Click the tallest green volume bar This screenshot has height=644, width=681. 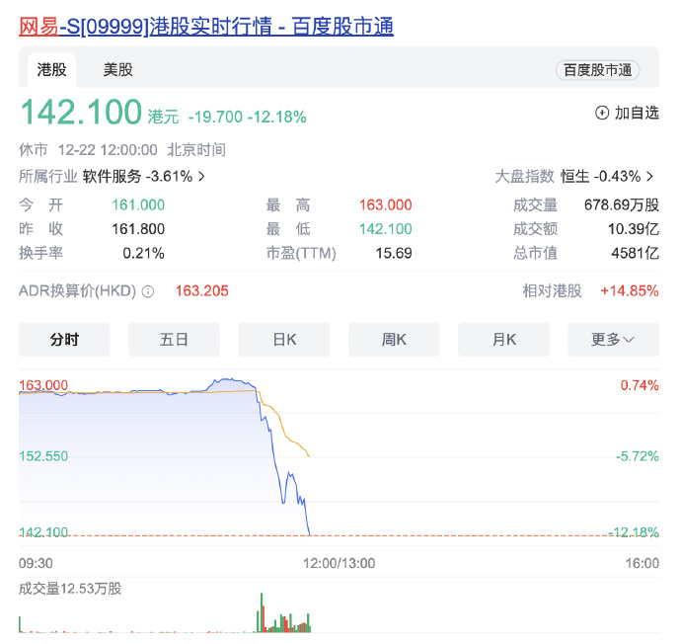(x=262, y=611)
